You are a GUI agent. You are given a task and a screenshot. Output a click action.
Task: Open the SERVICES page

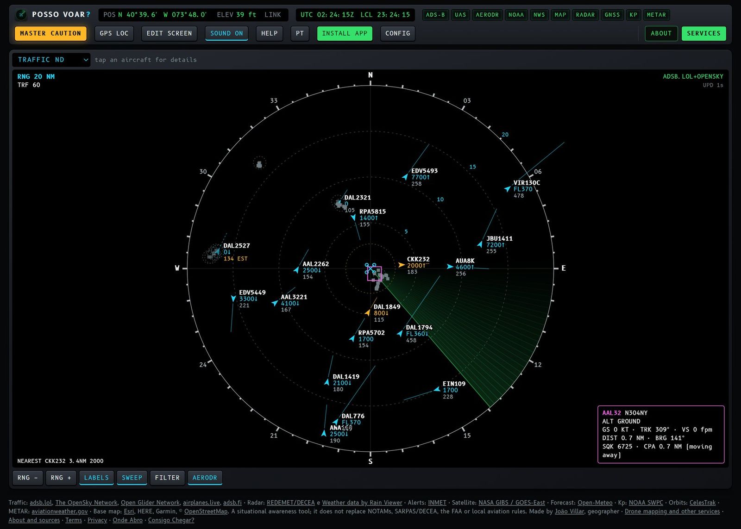coord(703,33)
